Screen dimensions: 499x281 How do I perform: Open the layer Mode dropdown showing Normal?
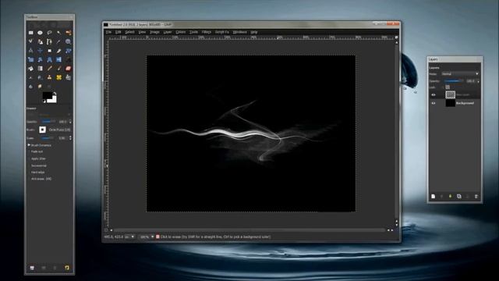[460, 74]
